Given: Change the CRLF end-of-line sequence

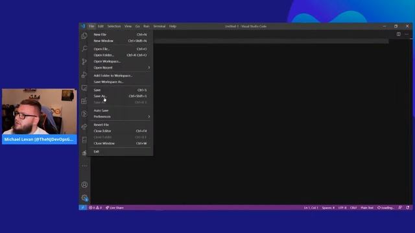Looking at the screenshot, I should [x=353, y=208].
